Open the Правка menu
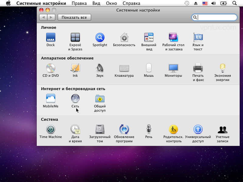Image resolution: width=243 pixels, height=182 pixels. coord(79,3)
